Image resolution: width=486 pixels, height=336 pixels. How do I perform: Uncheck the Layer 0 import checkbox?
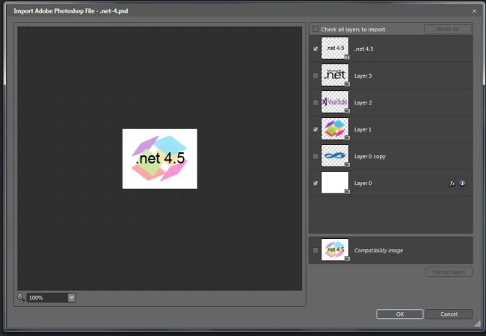click(x=316, y=183)
